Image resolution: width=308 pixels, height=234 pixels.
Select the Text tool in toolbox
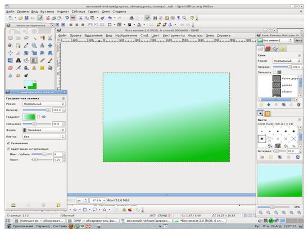[x=19, y=61]
